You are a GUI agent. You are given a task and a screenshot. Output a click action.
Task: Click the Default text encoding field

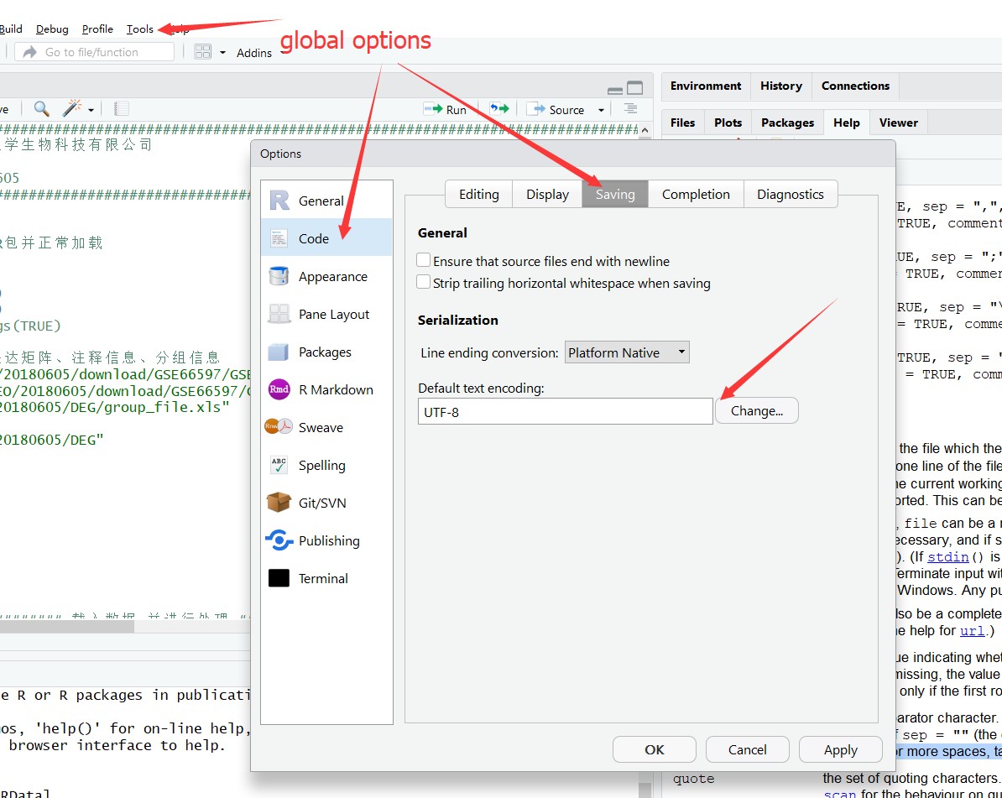(x=565, y=411)
